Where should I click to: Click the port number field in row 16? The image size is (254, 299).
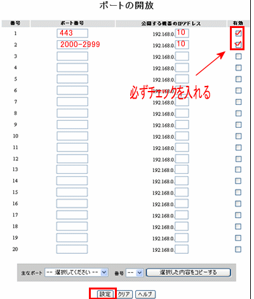point(72,204)
